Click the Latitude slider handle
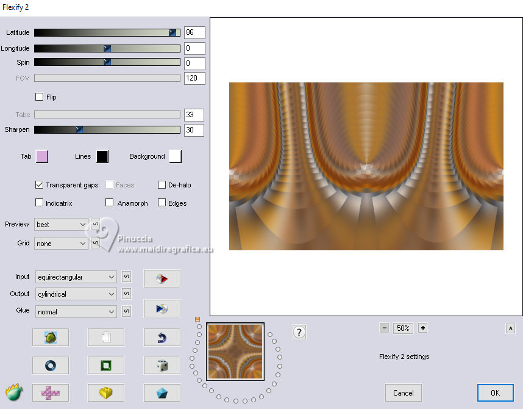 tap(172, 32)
